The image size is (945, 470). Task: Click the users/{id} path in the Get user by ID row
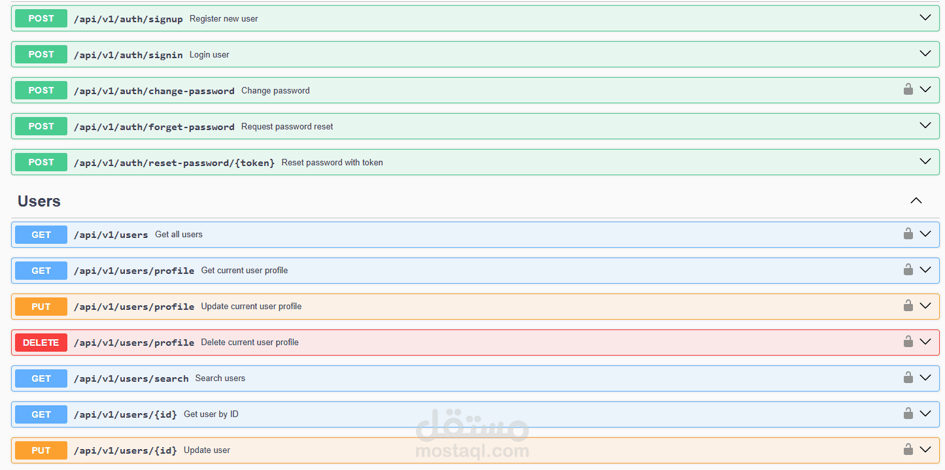click(126, 414)
